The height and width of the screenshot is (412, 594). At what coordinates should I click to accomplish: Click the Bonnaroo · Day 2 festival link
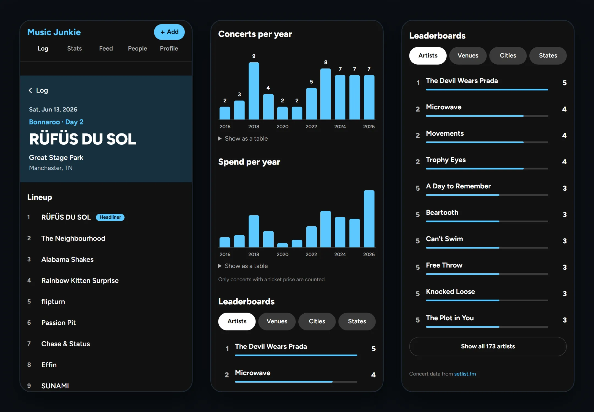point(56,122)
